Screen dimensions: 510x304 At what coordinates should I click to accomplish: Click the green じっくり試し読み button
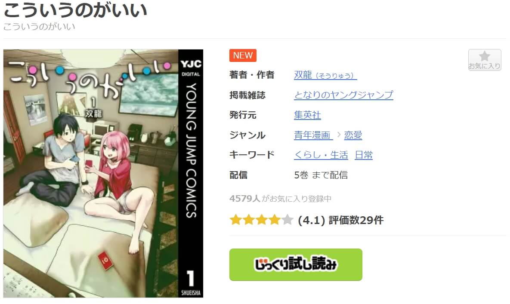[296, 264]
